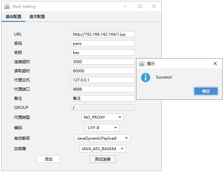The height and width of the screenshot is (175, 224).
Task: Click the 密码 field containing pass
Action: 103,43
